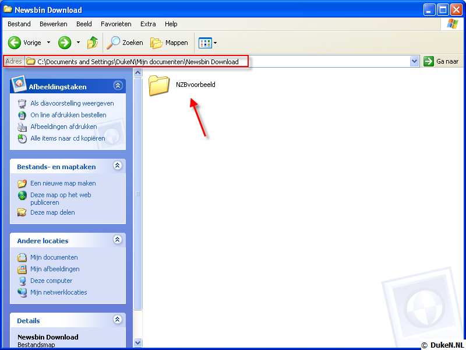Open Mijn documenten location
This screenshot has height=350, width=466.
coord(54,257)
